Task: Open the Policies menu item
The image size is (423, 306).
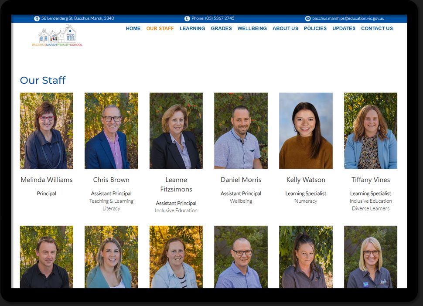Action: pyautogui.click(x=315, y=28)
